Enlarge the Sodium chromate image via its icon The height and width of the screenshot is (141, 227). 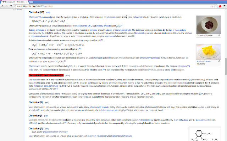[219, 61]
